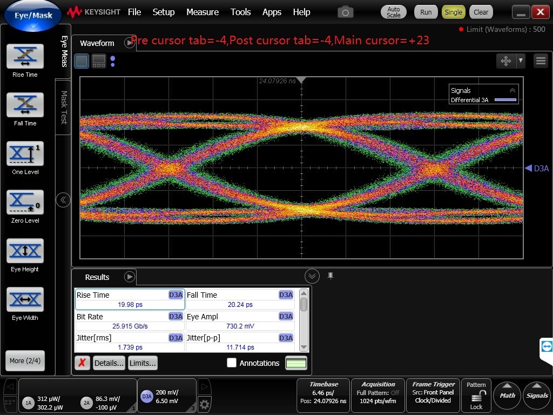Image resolution: width=553 pixels, height=415 pixels.
Task: Click the camera screenshot icon
Action: coord(345,12)
